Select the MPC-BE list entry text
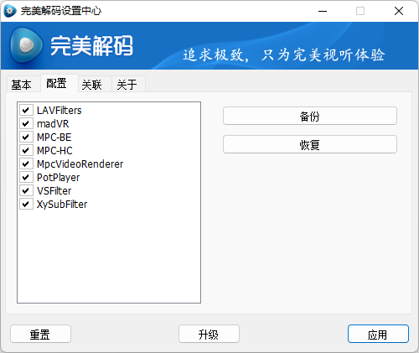The height and width of the screenshot is (353, 419). coord(54,138)
